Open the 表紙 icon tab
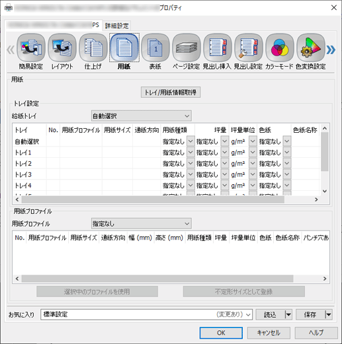Viewport: 342px width, 344px height. coord(155,52)
